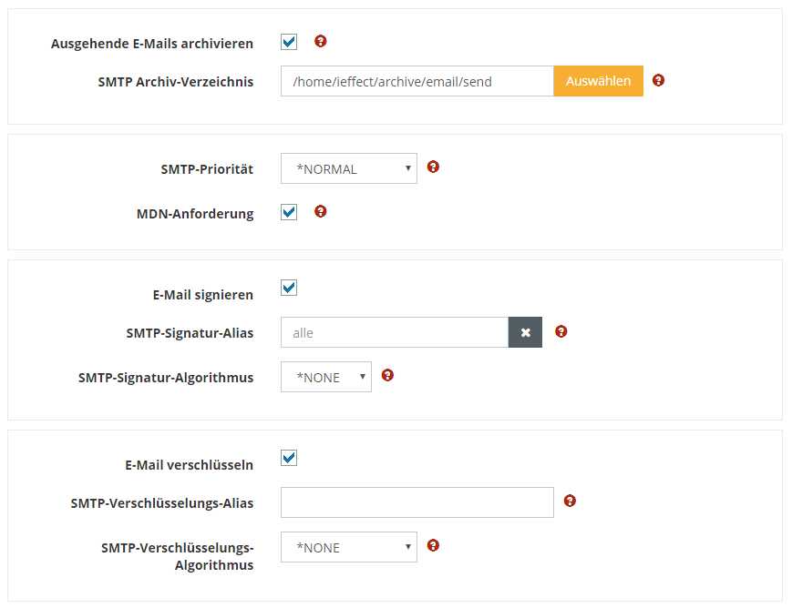Click help icon next to SMTP-Priorität dropdown
792x608 pixels.
433,167
